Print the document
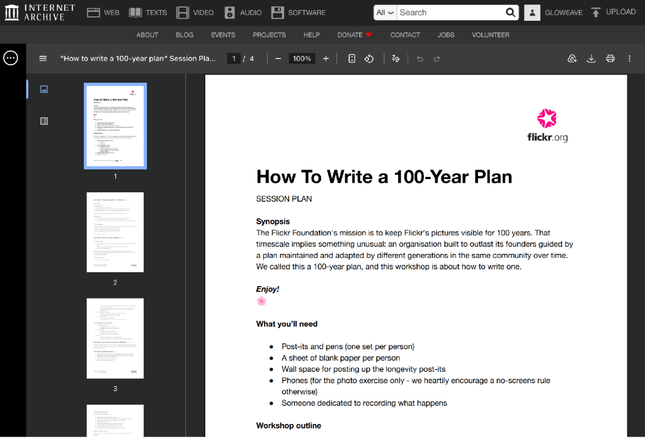The image size is (645, 438). [610, 59]
